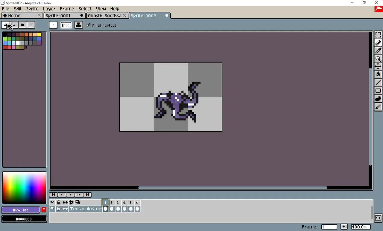This screenshot has width=383, height=231.
Task: Open the palette options menu button
Action: (x=31, y=25)
